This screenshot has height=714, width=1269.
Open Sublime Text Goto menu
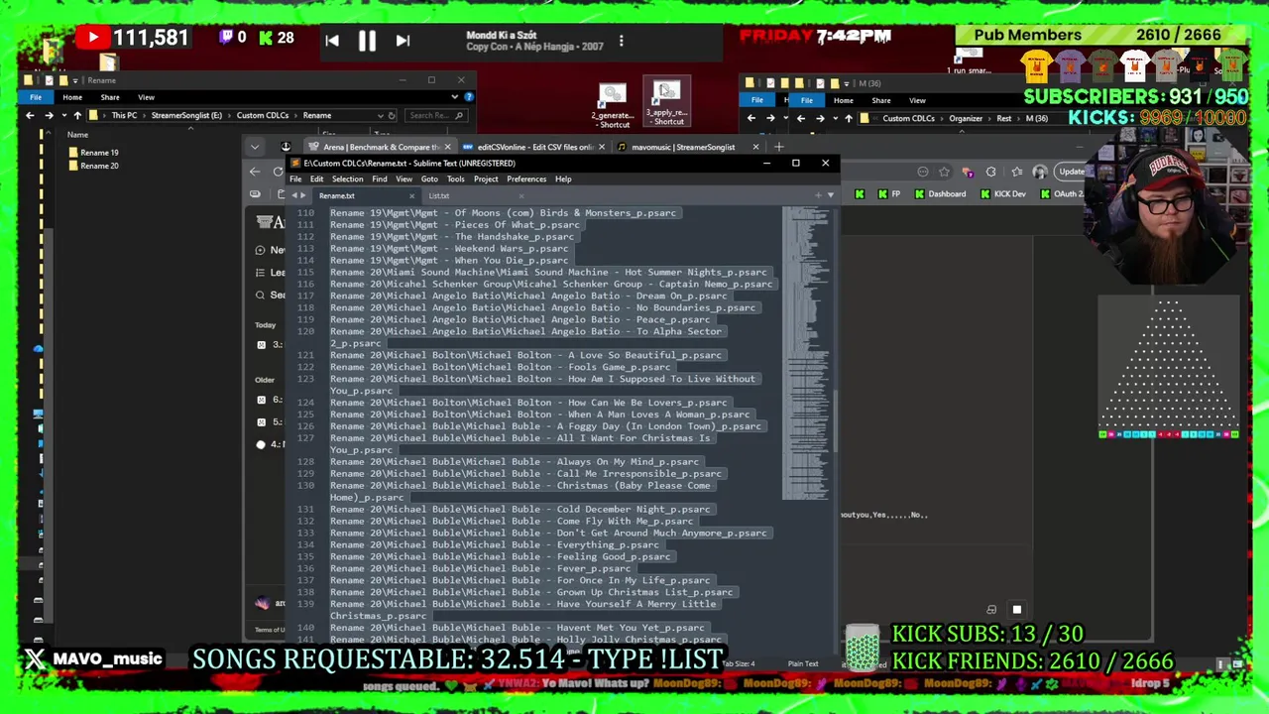pos(429,179)
